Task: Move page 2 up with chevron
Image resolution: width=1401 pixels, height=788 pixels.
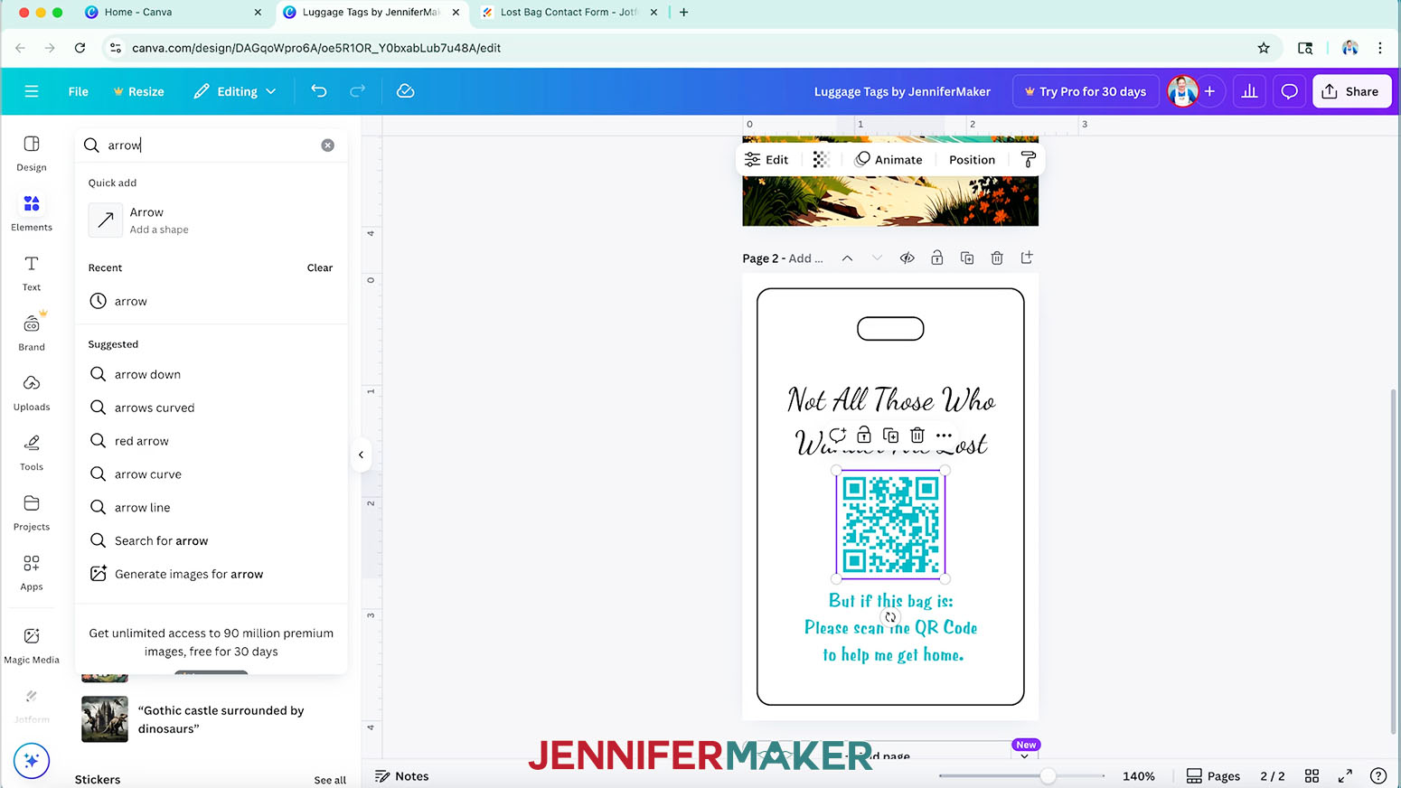Action: point(847,258)
